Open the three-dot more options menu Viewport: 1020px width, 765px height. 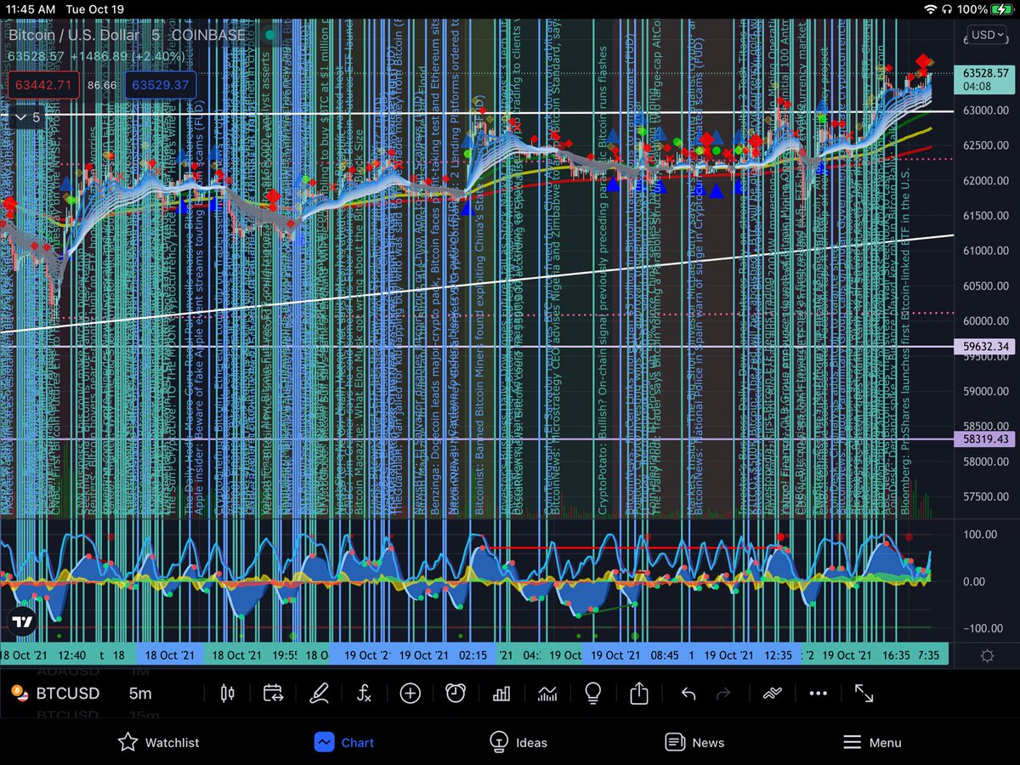click(x=818, y=694)
